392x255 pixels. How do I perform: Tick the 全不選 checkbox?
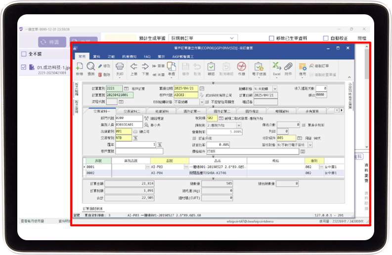(x=24, y=54)
